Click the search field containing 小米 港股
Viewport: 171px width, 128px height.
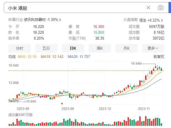(86, 8)
